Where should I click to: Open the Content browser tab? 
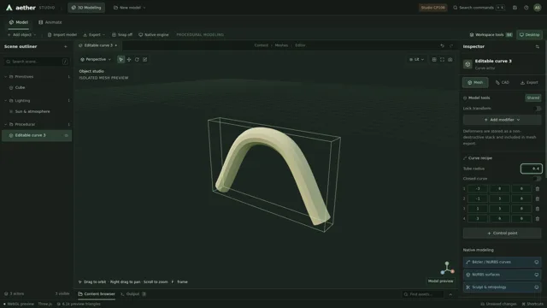click(x=97, y=294)
